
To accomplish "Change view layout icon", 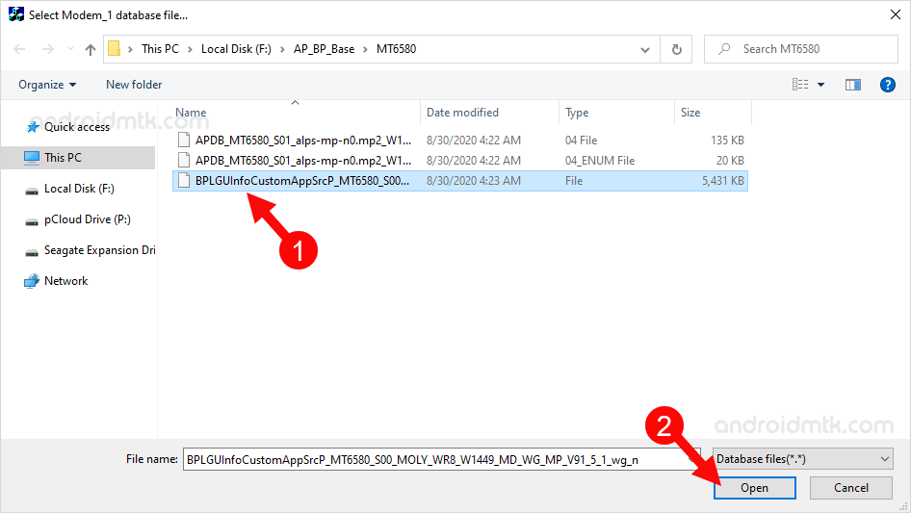I will [x=800, y=85].
